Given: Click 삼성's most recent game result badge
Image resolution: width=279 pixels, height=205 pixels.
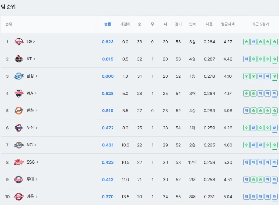Looking at the screenshot, I should coord(275,76).
